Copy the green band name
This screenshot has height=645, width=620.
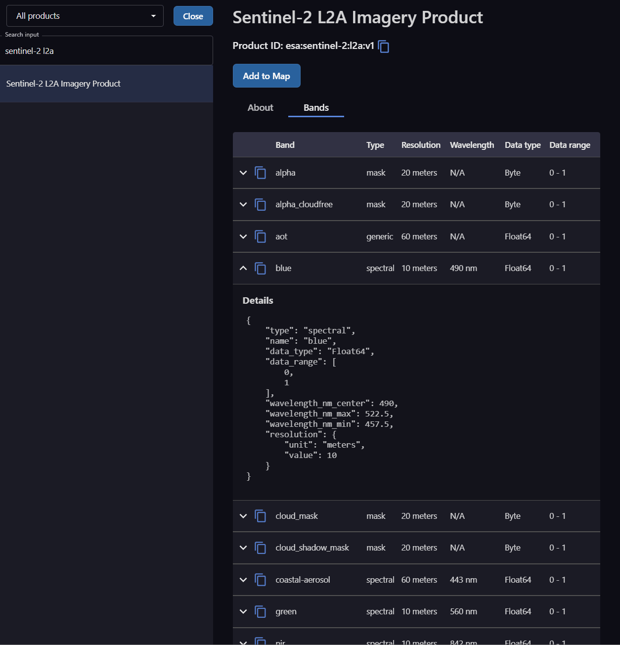tap(260, 611)
